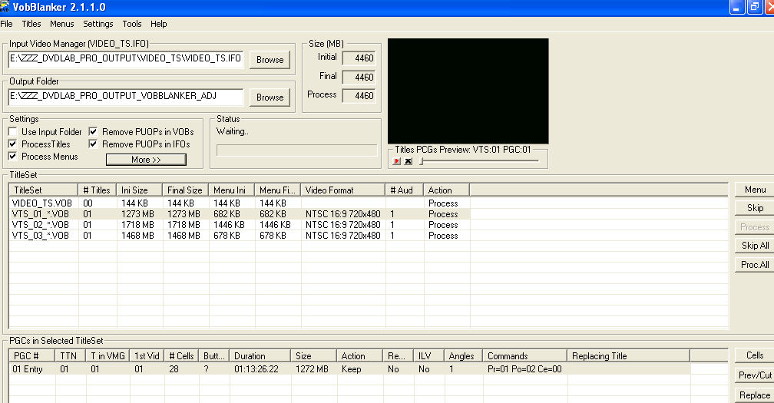Open the Titles menu

pos(31,24)
